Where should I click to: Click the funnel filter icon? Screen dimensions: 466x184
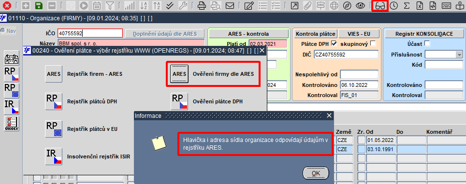(110, 5)
